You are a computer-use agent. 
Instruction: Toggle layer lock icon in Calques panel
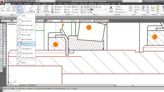(x=89, y=9)
